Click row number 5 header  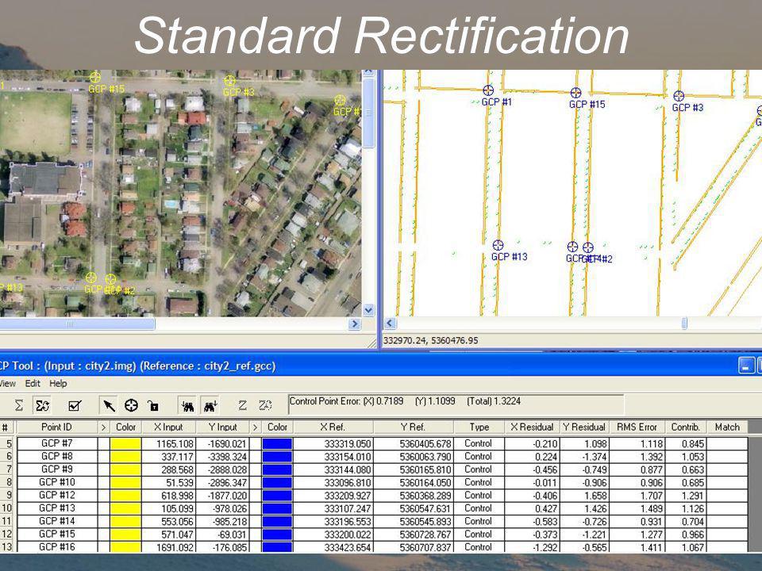click(x=8, y=444)
